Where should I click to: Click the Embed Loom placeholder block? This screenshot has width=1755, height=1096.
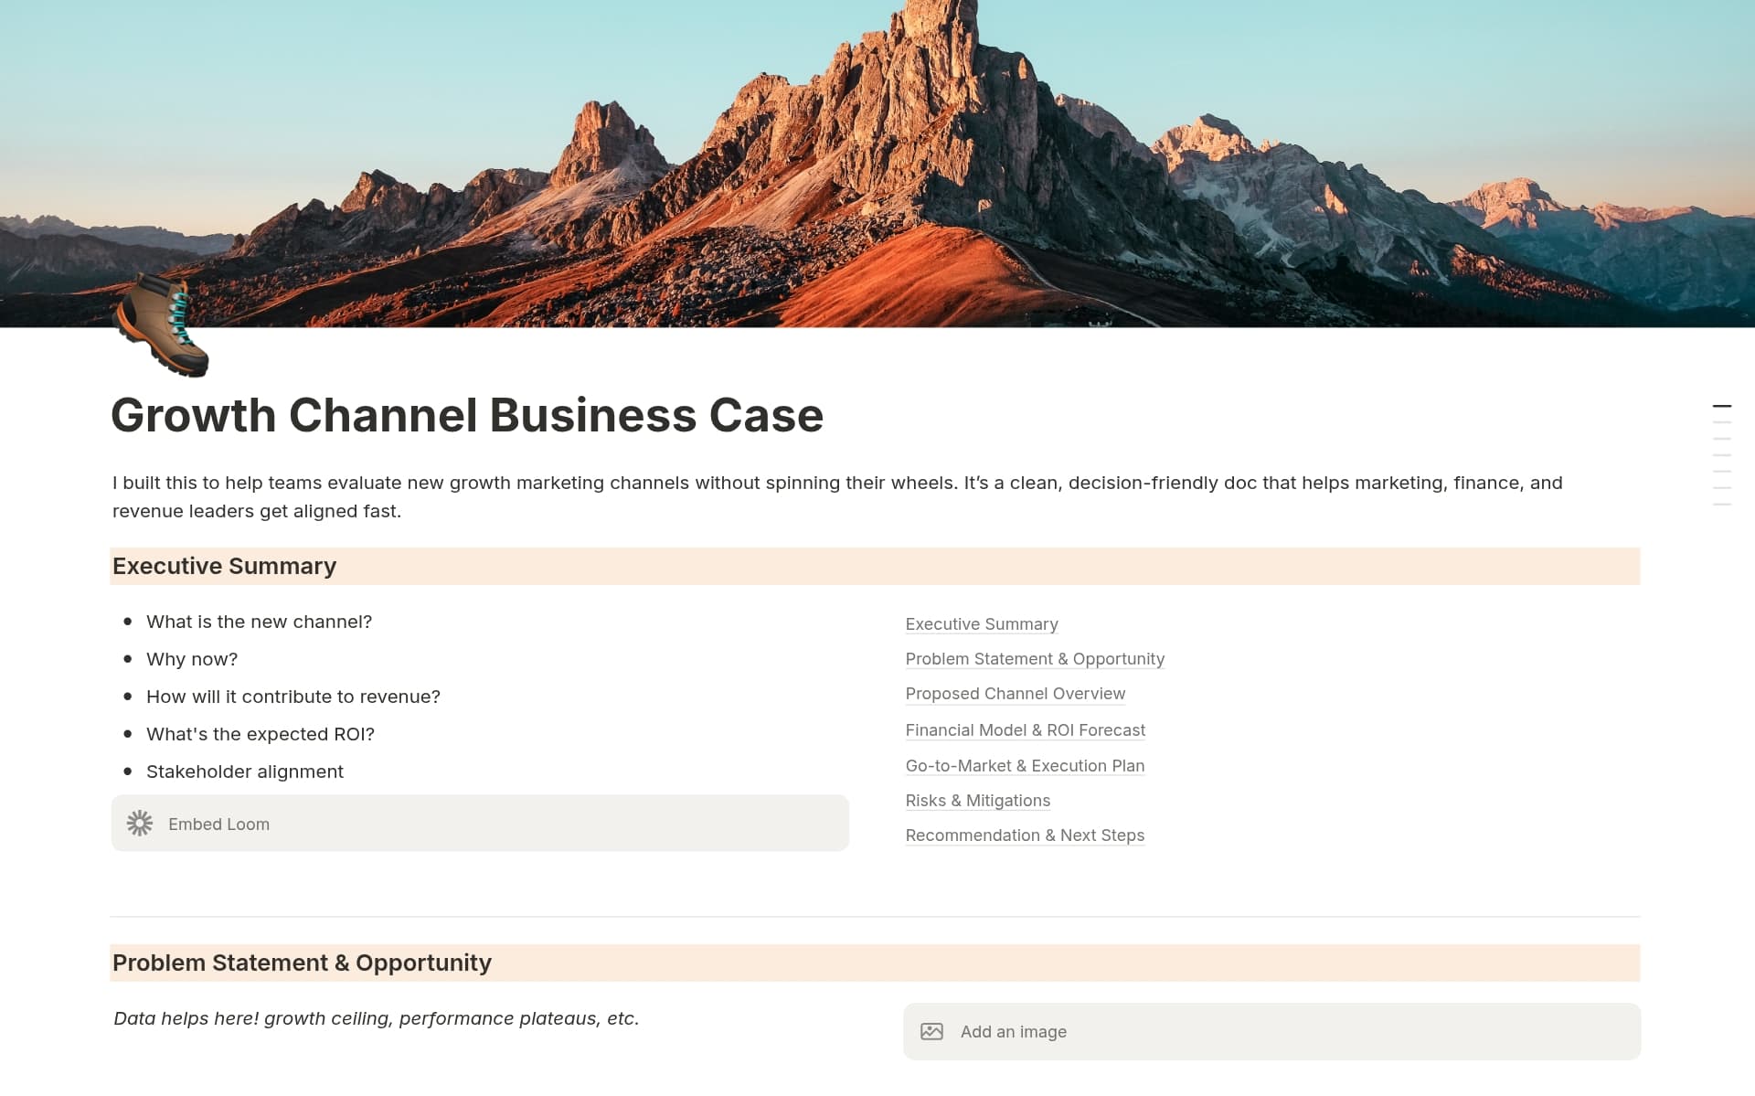[x=480, y=823]
